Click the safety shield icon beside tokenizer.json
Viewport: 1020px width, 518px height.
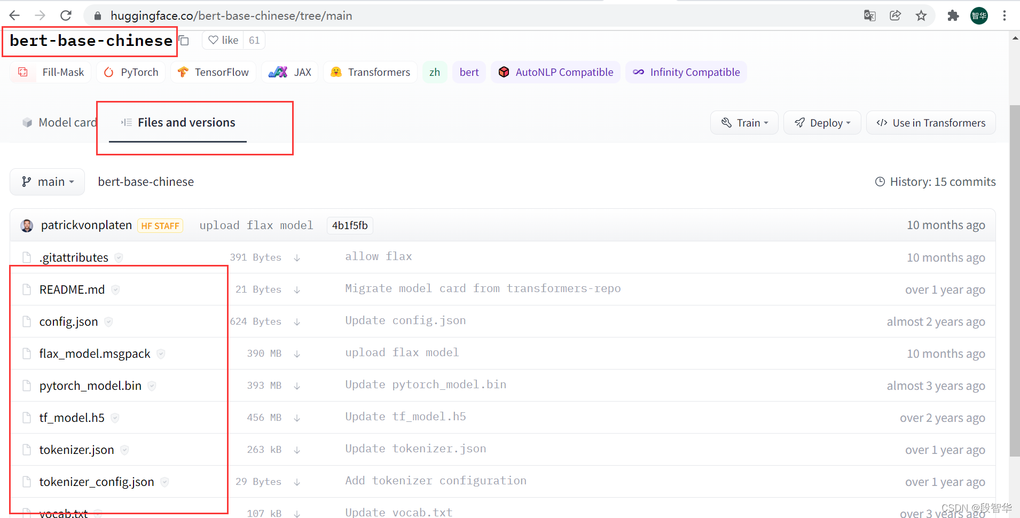[x=124, y=450]
